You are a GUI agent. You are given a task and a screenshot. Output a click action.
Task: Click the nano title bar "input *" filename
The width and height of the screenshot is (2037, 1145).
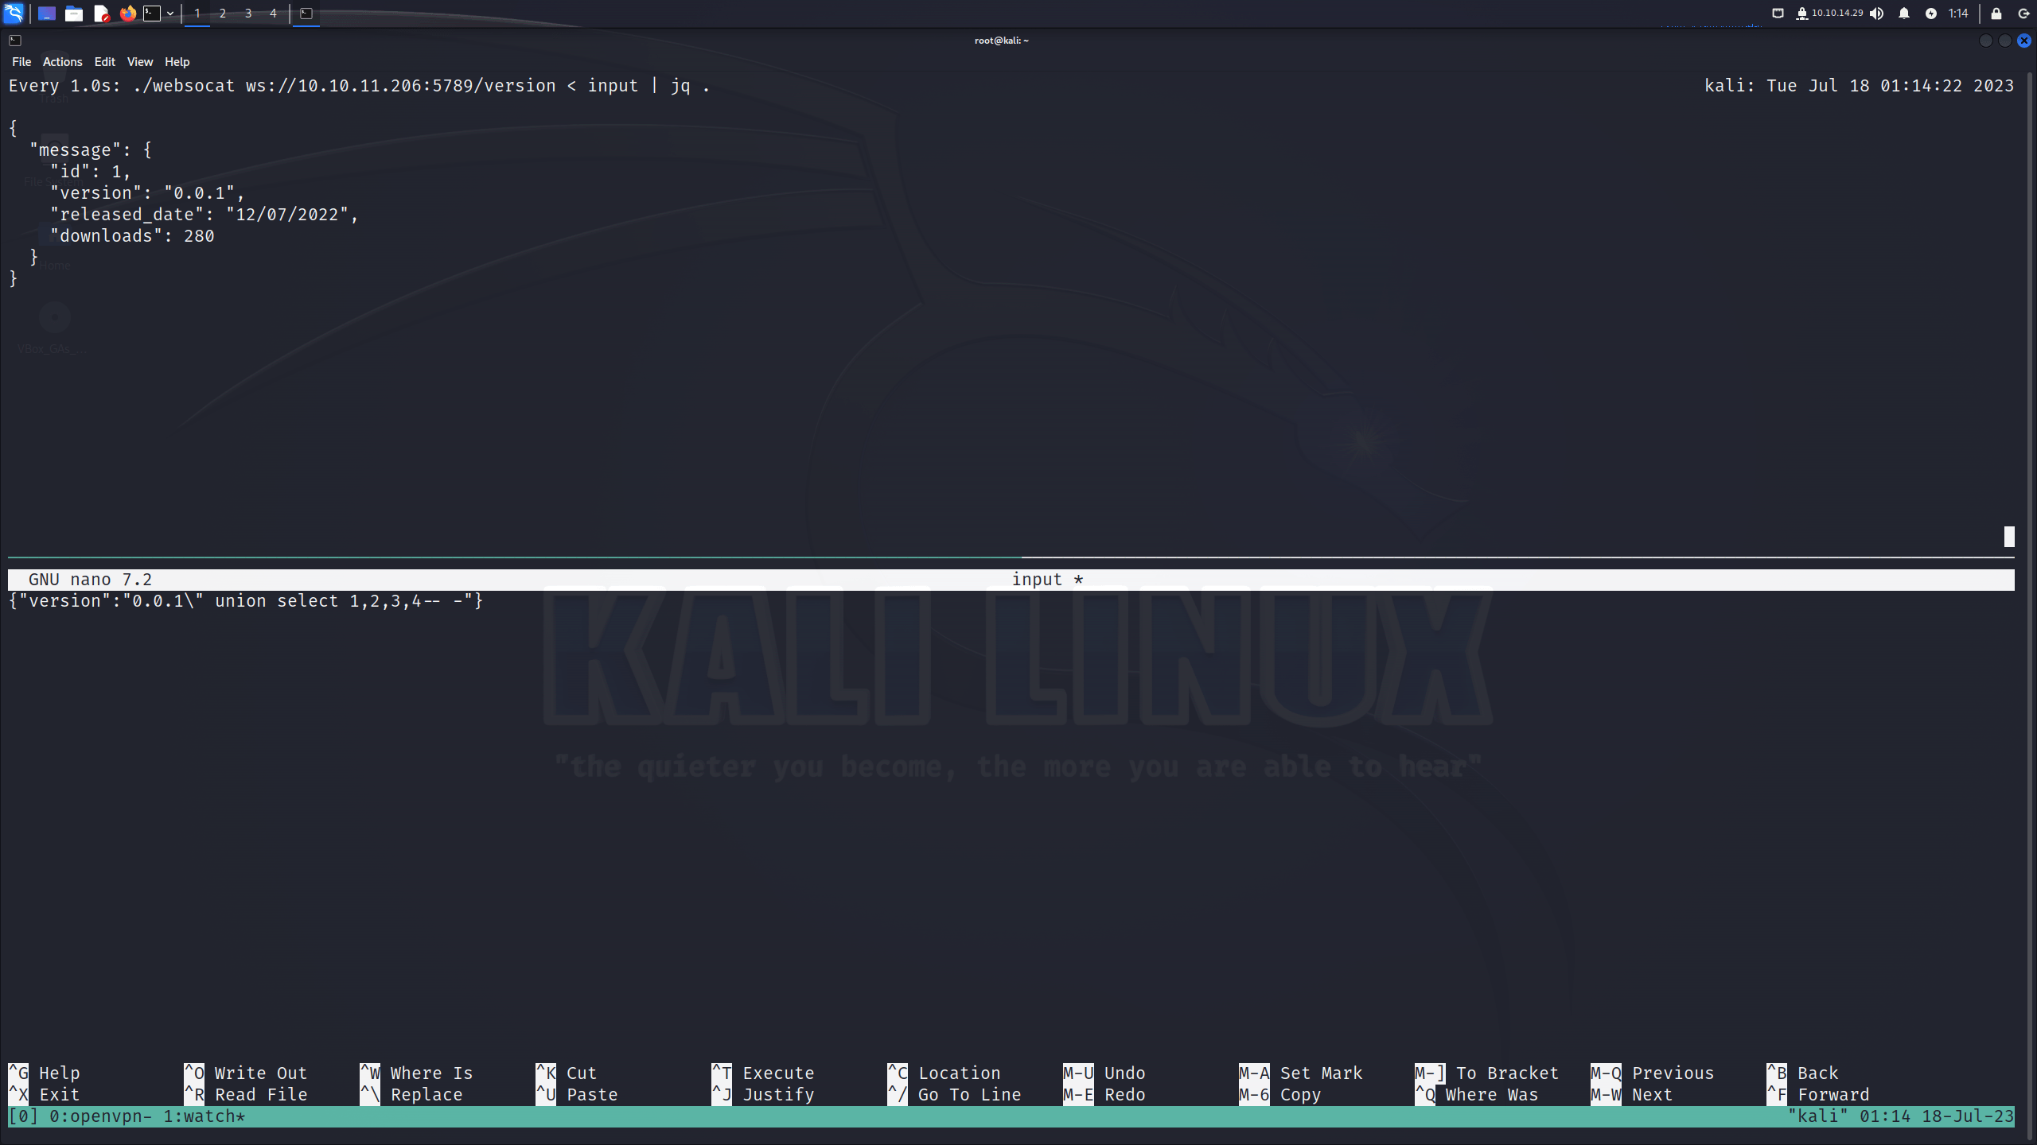point(1047,580)
